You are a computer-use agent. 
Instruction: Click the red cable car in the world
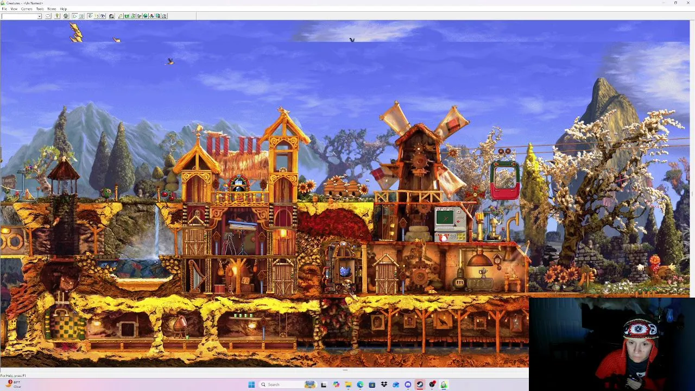click(505, 180)
